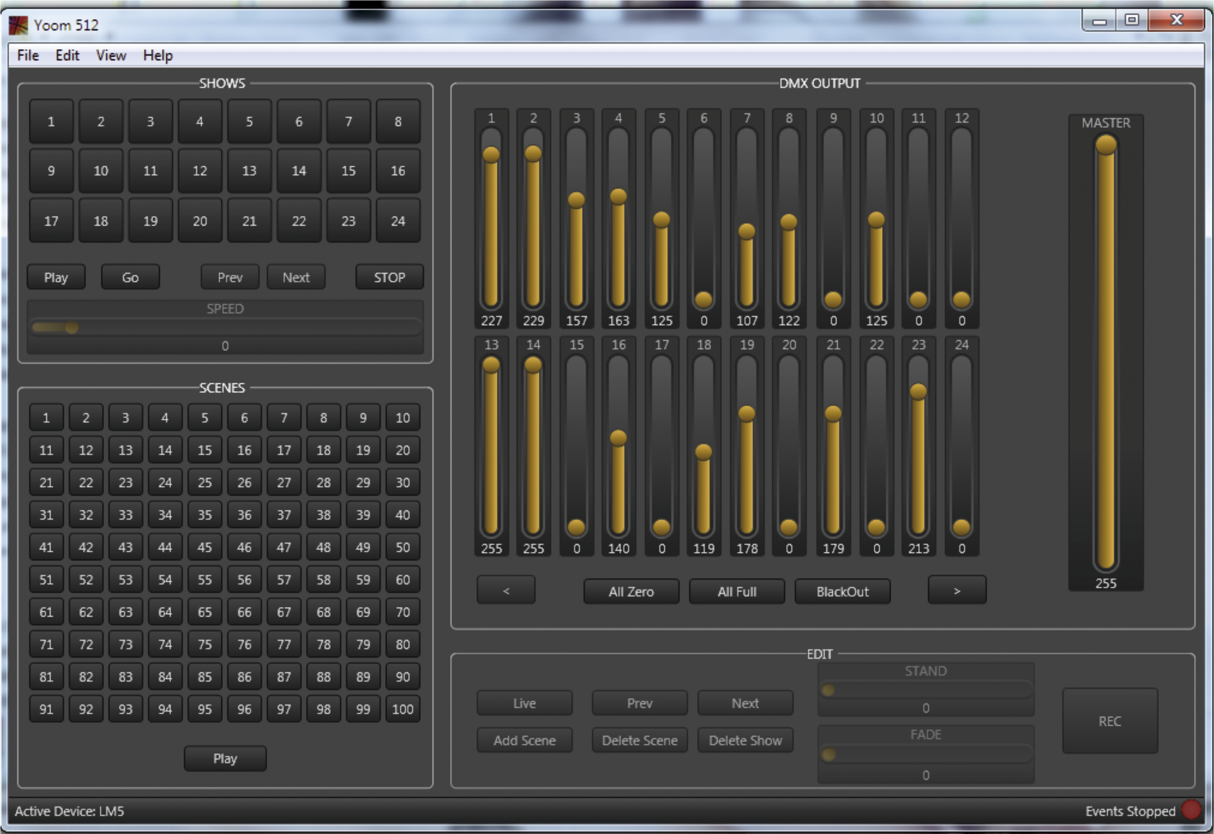Toggle BlackOut on DMX output
This screenshot has height=834, width=1214.
click(842, 592)
